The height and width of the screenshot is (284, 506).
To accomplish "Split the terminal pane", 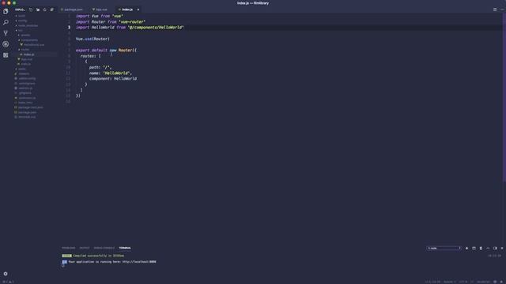I will pos(474,248).
